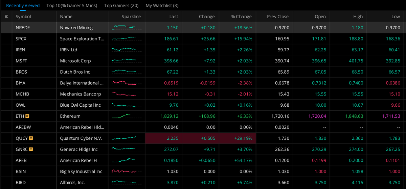Click the Ethereum last price 1,829.12
The image size is (406, 189).
pos(170,116)
